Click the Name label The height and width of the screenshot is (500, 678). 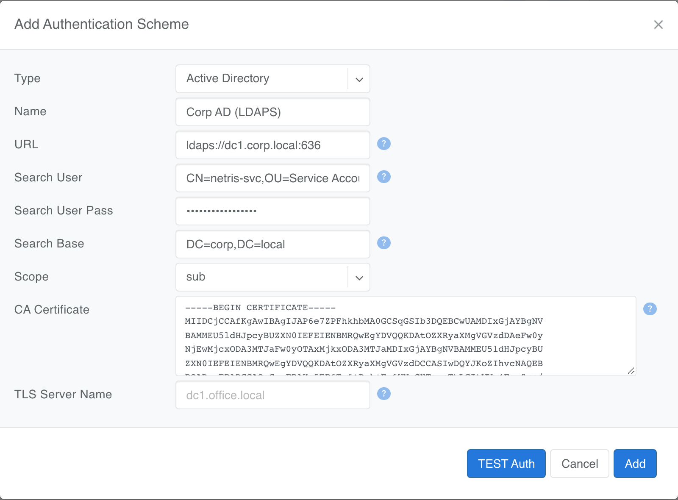tap(31, 111)
